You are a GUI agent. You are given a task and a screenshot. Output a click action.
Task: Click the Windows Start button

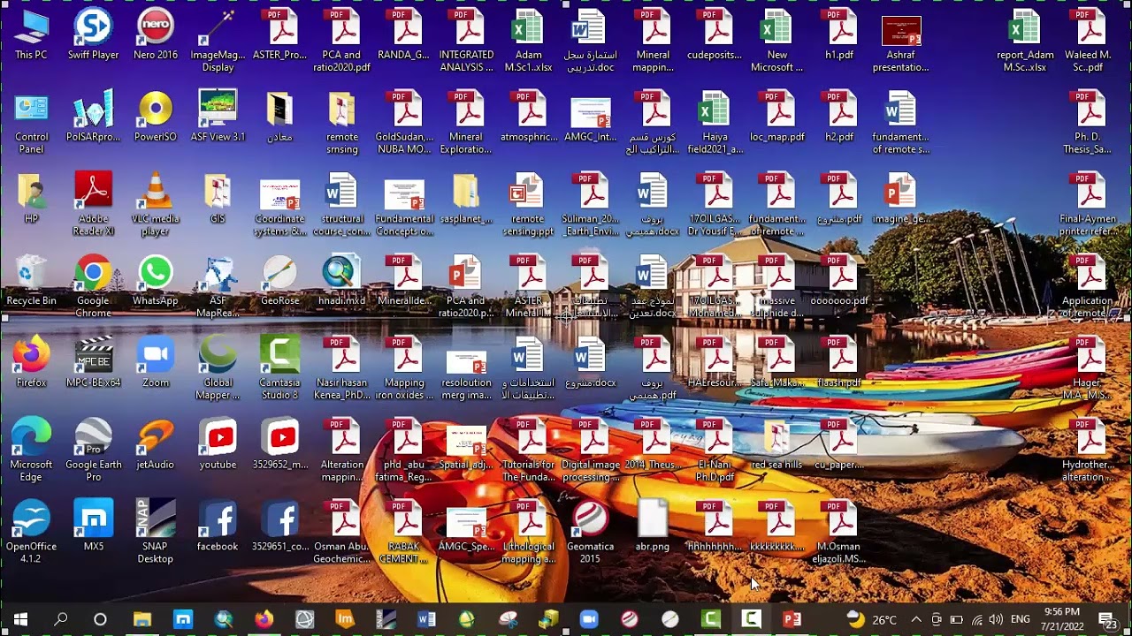pyautogui.click(x=20, y=619)
